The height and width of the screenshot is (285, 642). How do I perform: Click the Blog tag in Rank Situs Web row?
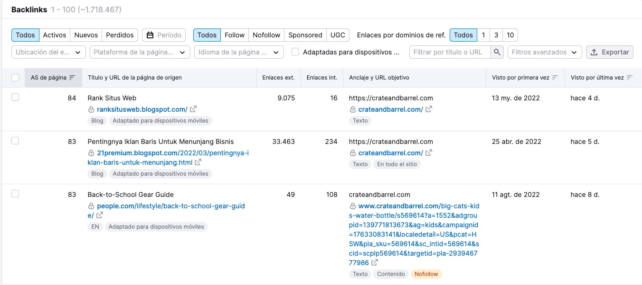click(97, 121)
